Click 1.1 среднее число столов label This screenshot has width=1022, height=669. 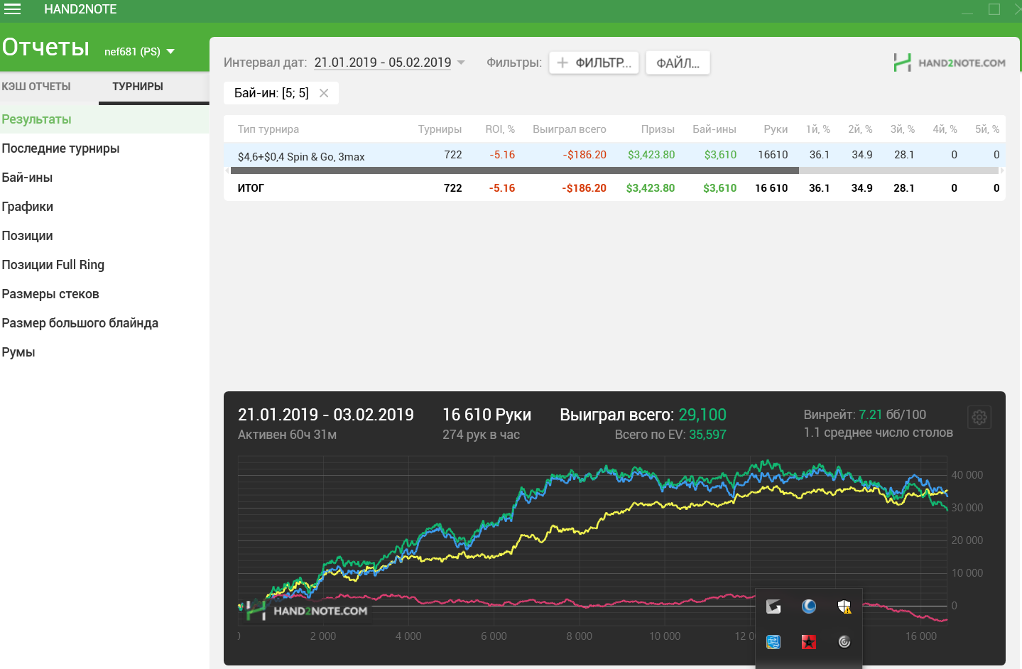tap(879, 433)
